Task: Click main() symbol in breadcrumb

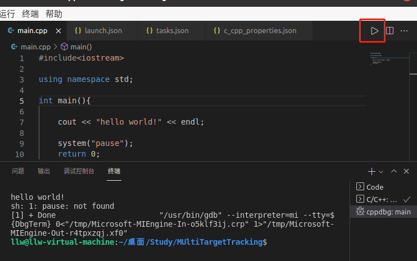Action: click(x=81, y=47)
